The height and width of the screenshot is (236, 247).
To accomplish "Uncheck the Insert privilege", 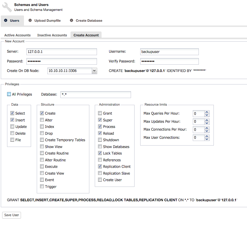I will coord(12,120).
